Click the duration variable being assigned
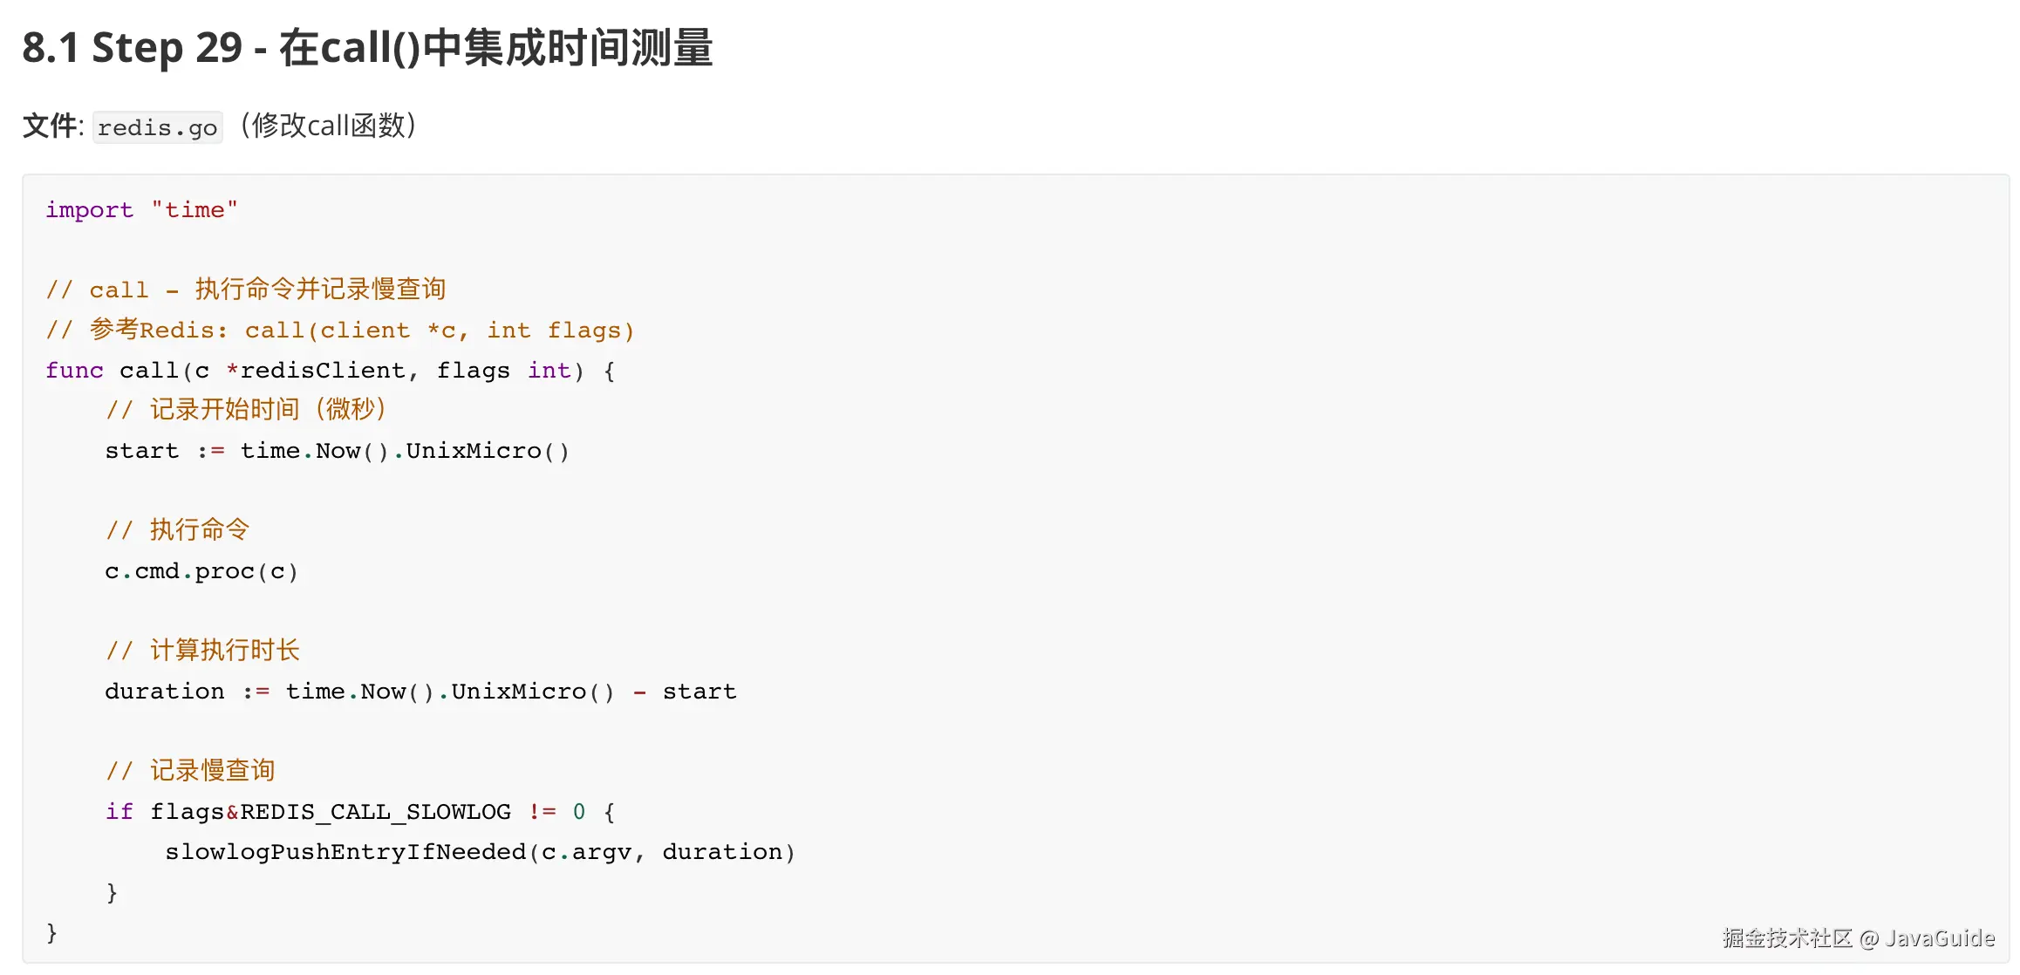The height and width of the screenshot is (975, 2020). point(164,692)
